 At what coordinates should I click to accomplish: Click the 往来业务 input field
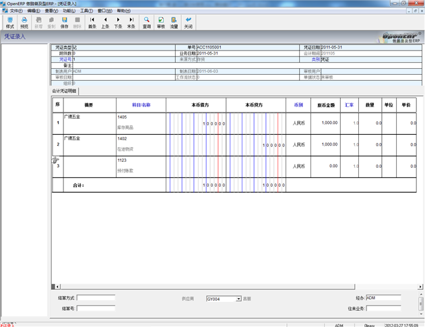point(383,308)
